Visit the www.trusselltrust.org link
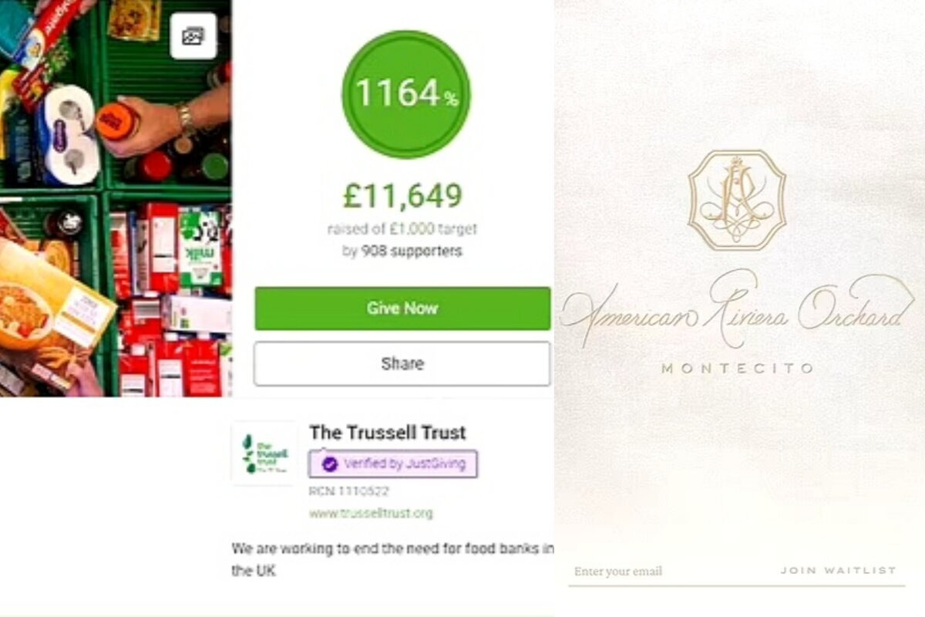The width and height of the screenshot is (925, 617). coord(371,513)
